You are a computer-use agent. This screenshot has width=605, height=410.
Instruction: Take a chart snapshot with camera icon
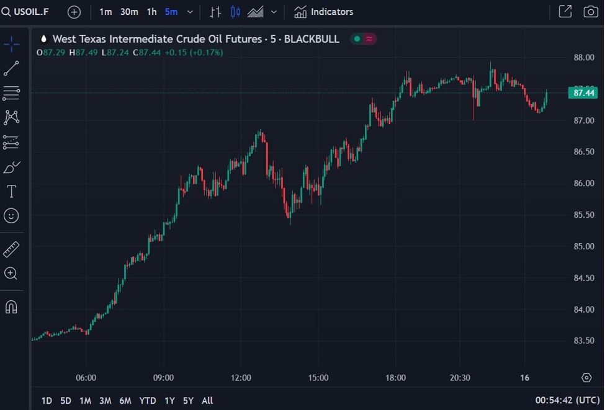590,12
